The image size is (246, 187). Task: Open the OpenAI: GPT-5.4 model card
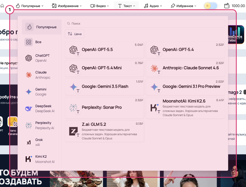click(185, 50)
